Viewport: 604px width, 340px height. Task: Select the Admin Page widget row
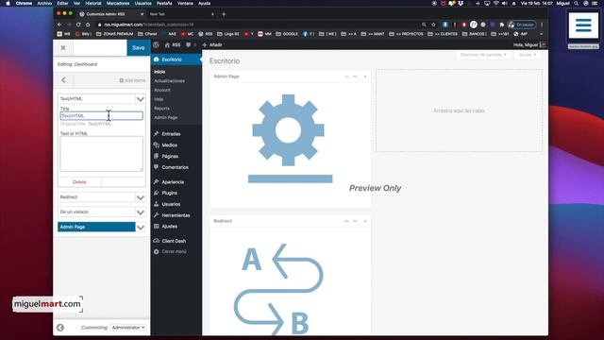[96, 227]
